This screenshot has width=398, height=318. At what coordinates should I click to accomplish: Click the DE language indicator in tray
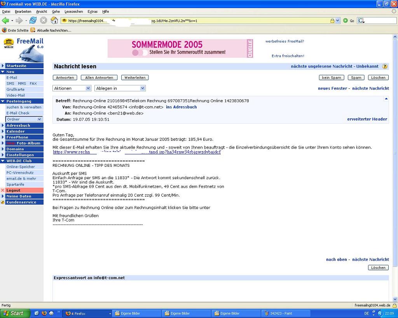[366, 313]
